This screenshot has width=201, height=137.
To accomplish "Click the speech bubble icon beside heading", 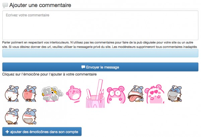I will pos(5,5).
